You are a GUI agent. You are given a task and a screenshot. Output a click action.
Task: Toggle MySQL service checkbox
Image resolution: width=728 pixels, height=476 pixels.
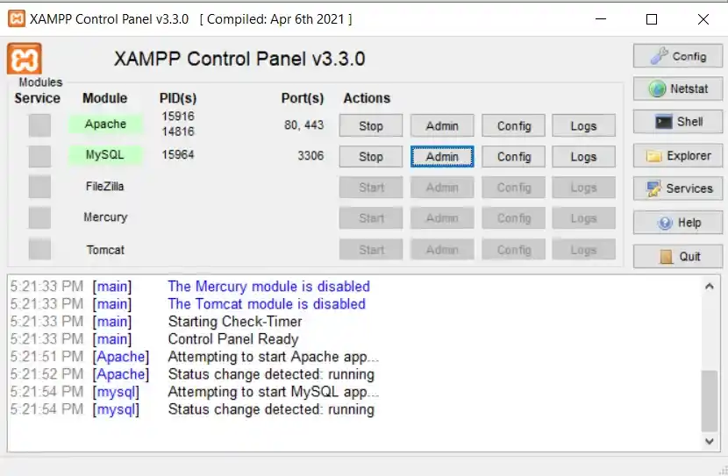point(39,156)
